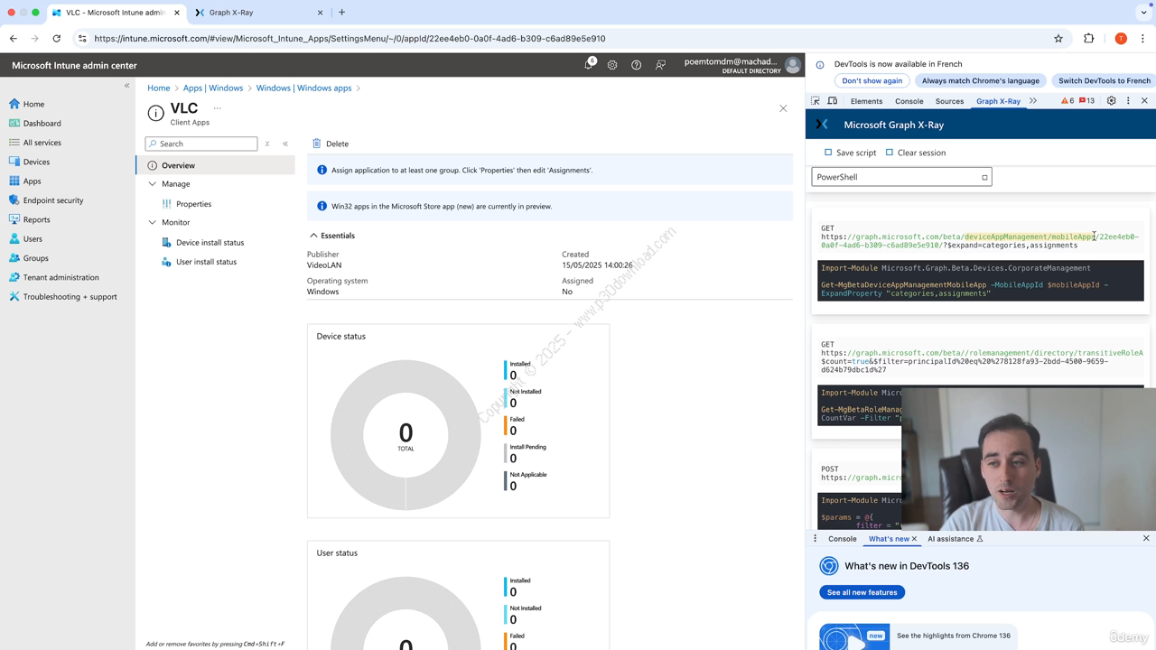
Task: Open Troubleshooting + support
Action: (70, 297)
